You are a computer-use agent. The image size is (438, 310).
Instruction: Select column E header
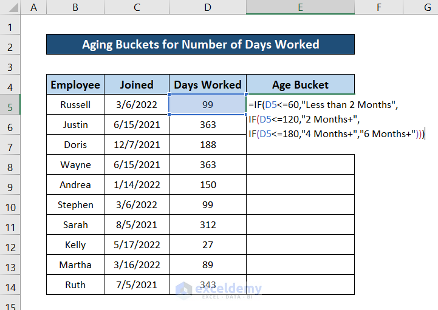[x=300, y=7]
